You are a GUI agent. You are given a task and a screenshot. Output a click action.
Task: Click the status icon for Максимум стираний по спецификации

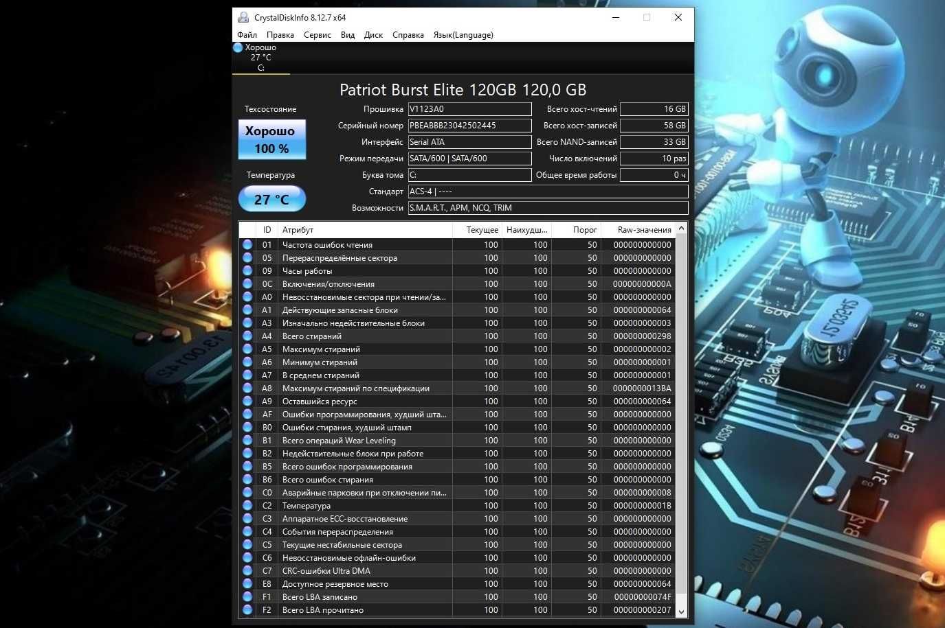(x=247, y=388)
